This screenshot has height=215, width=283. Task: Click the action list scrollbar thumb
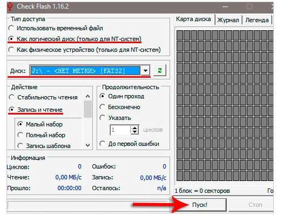[87, 109]
